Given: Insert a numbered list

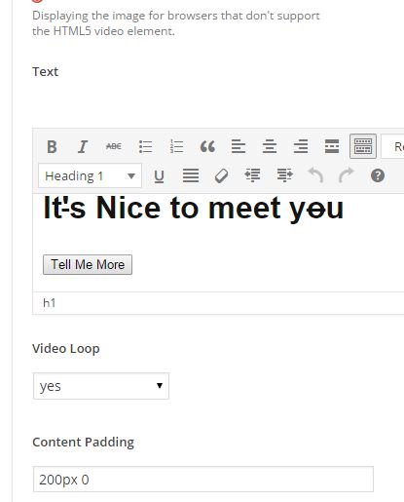Looking at the screenshot, I should tap(176, 146).
